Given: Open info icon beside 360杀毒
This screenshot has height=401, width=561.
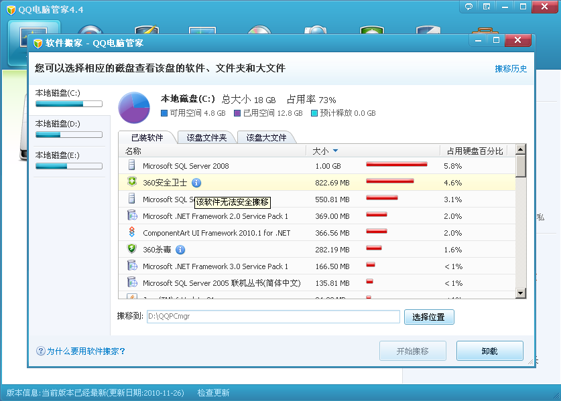Looking at the screenshot, I should coord(181,250).
